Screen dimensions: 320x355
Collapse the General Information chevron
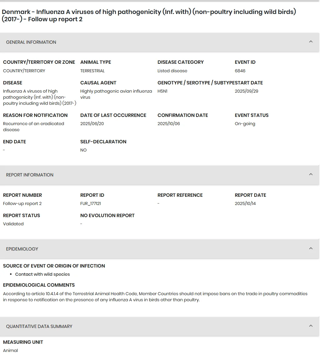tap(311, 42)
